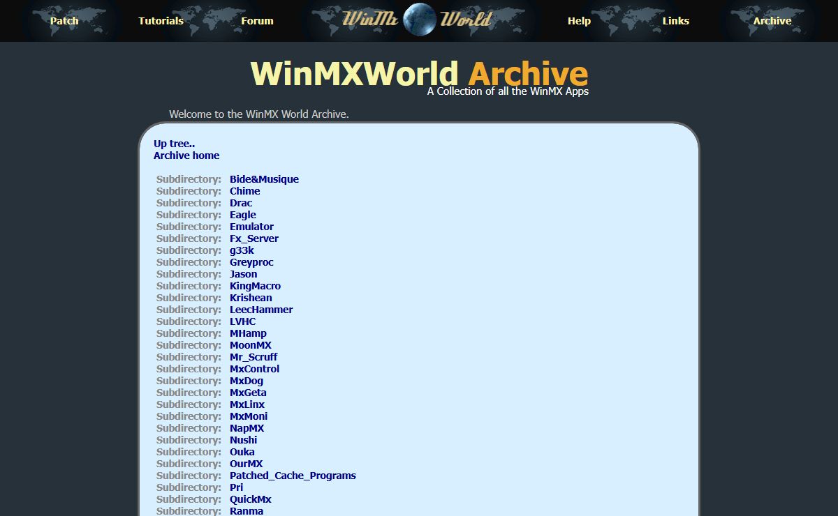Click the WinMx World globe logo
Screen dimensions: 838x516
(419, 20)
